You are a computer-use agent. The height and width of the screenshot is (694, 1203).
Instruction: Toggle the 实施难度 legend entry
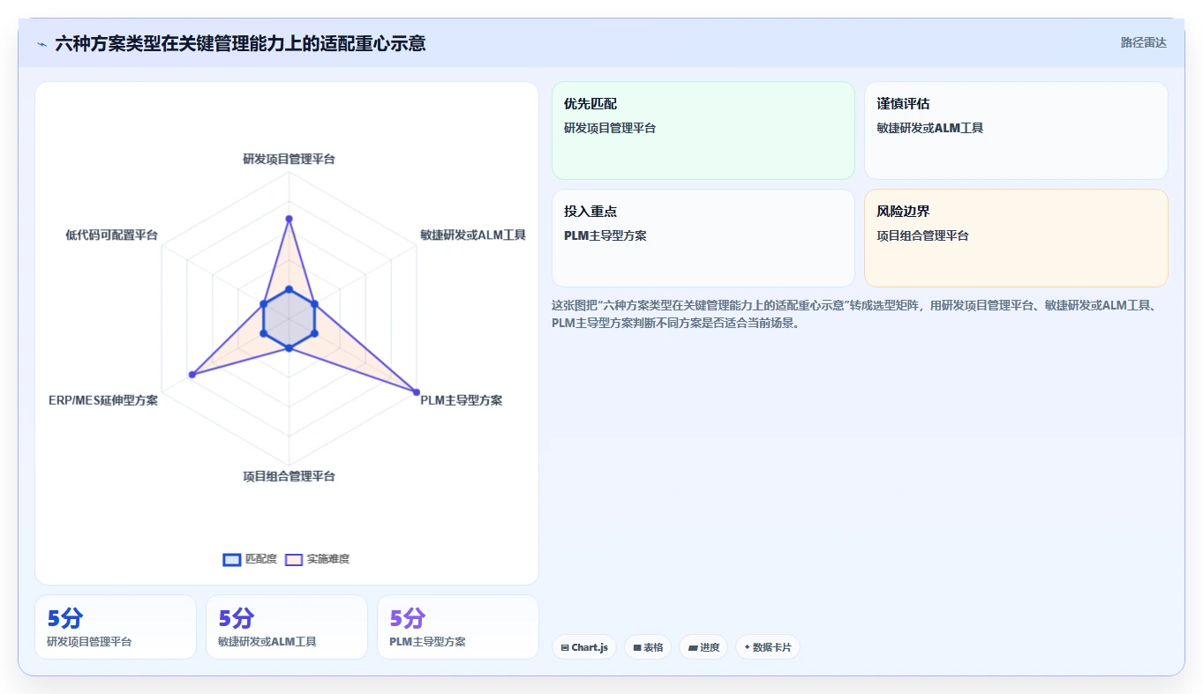tap(318, 559)
